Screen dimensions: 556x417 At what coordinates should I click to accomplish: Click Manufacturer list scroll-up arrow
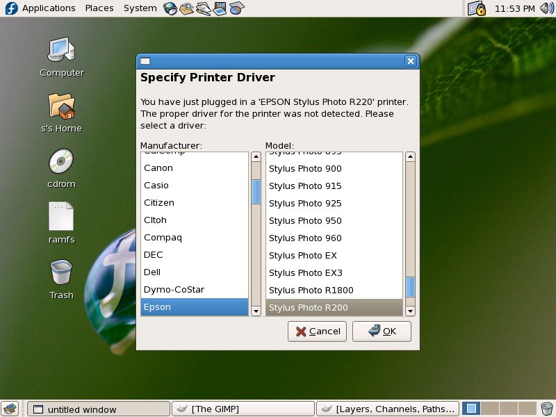pos(256,156)
